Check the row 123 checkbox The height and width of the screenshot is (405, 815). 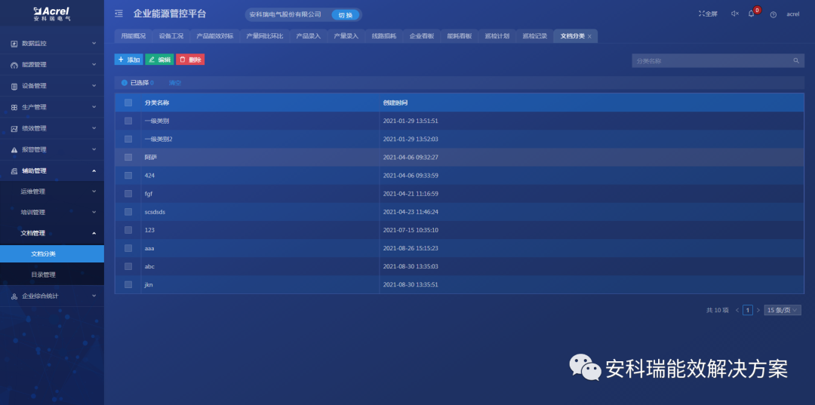coord(128,230)
